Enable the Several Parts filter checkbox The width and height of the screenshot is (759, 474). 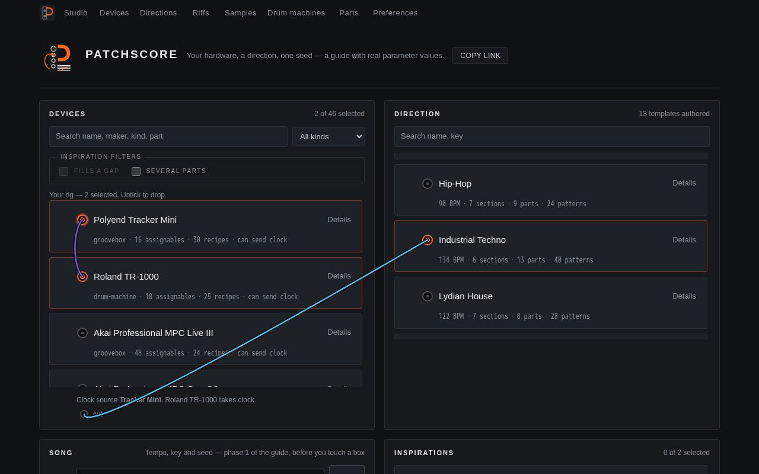136,171
